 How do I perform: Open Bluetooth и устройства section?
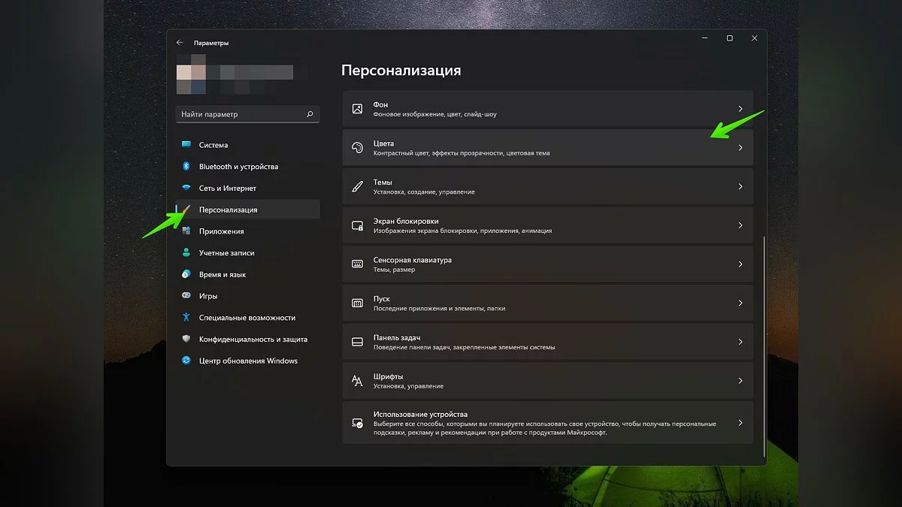click(x=248, y=167)
